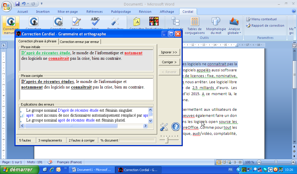
Task: Click the % document progress bar
Action: pos(137,140)
